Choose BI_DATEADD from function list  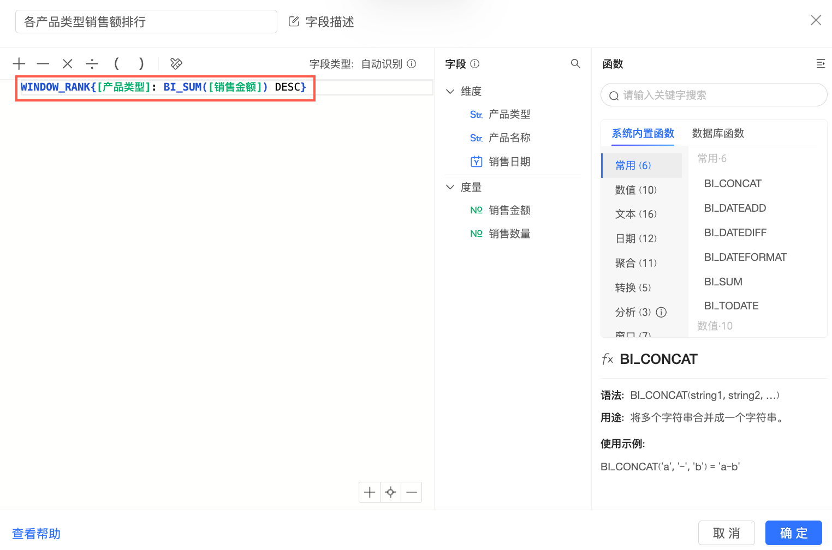coord(735,208)
